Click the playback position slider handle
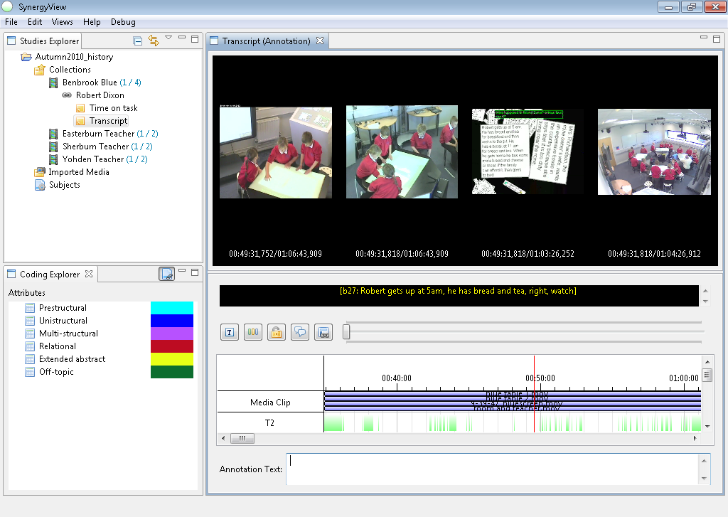 346,332
